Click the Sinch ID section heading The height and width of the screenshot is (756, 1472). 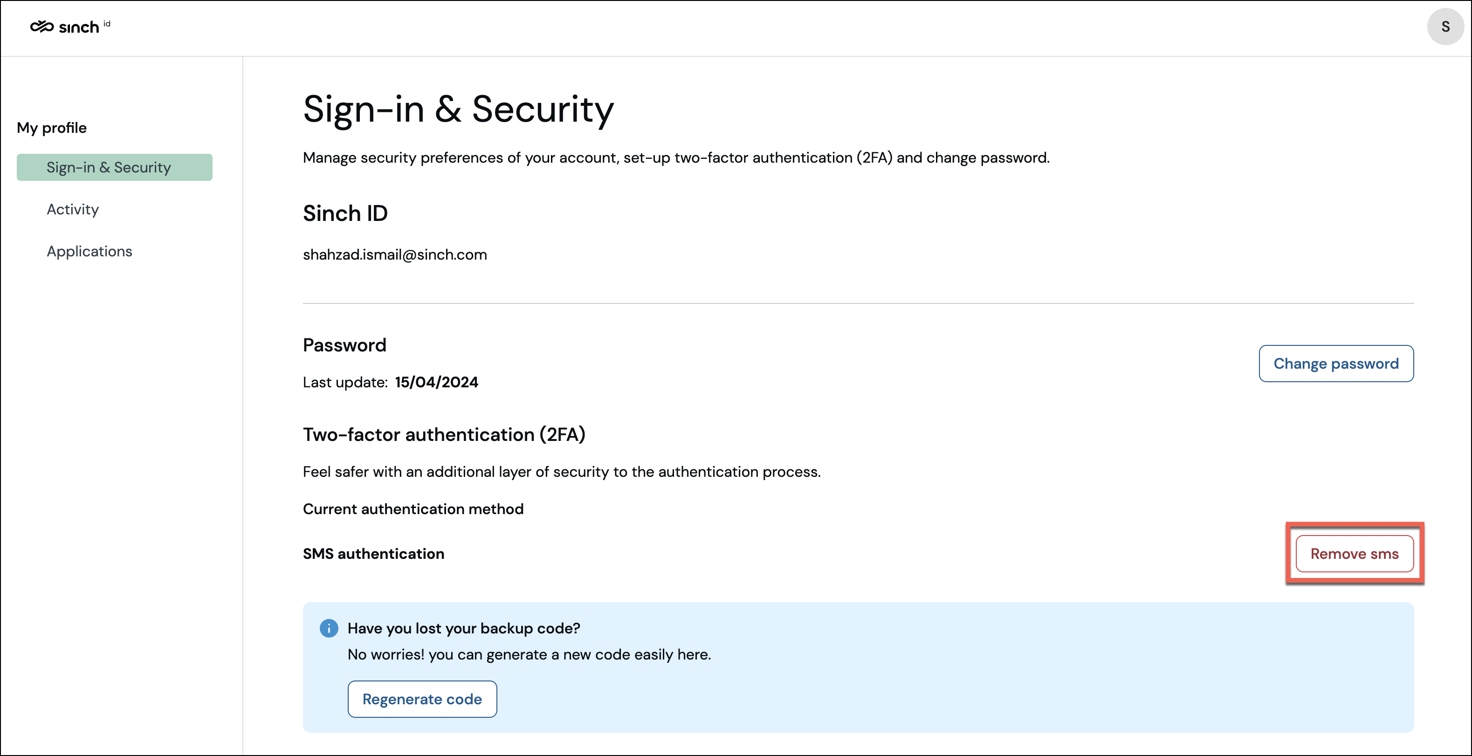344,213
